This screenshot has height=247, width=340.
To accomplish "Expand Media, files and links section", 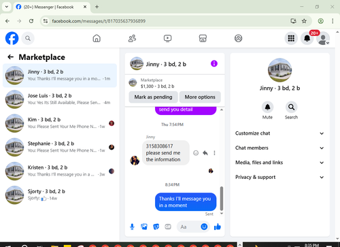I will pyautogui.click(x=279, y=163).
